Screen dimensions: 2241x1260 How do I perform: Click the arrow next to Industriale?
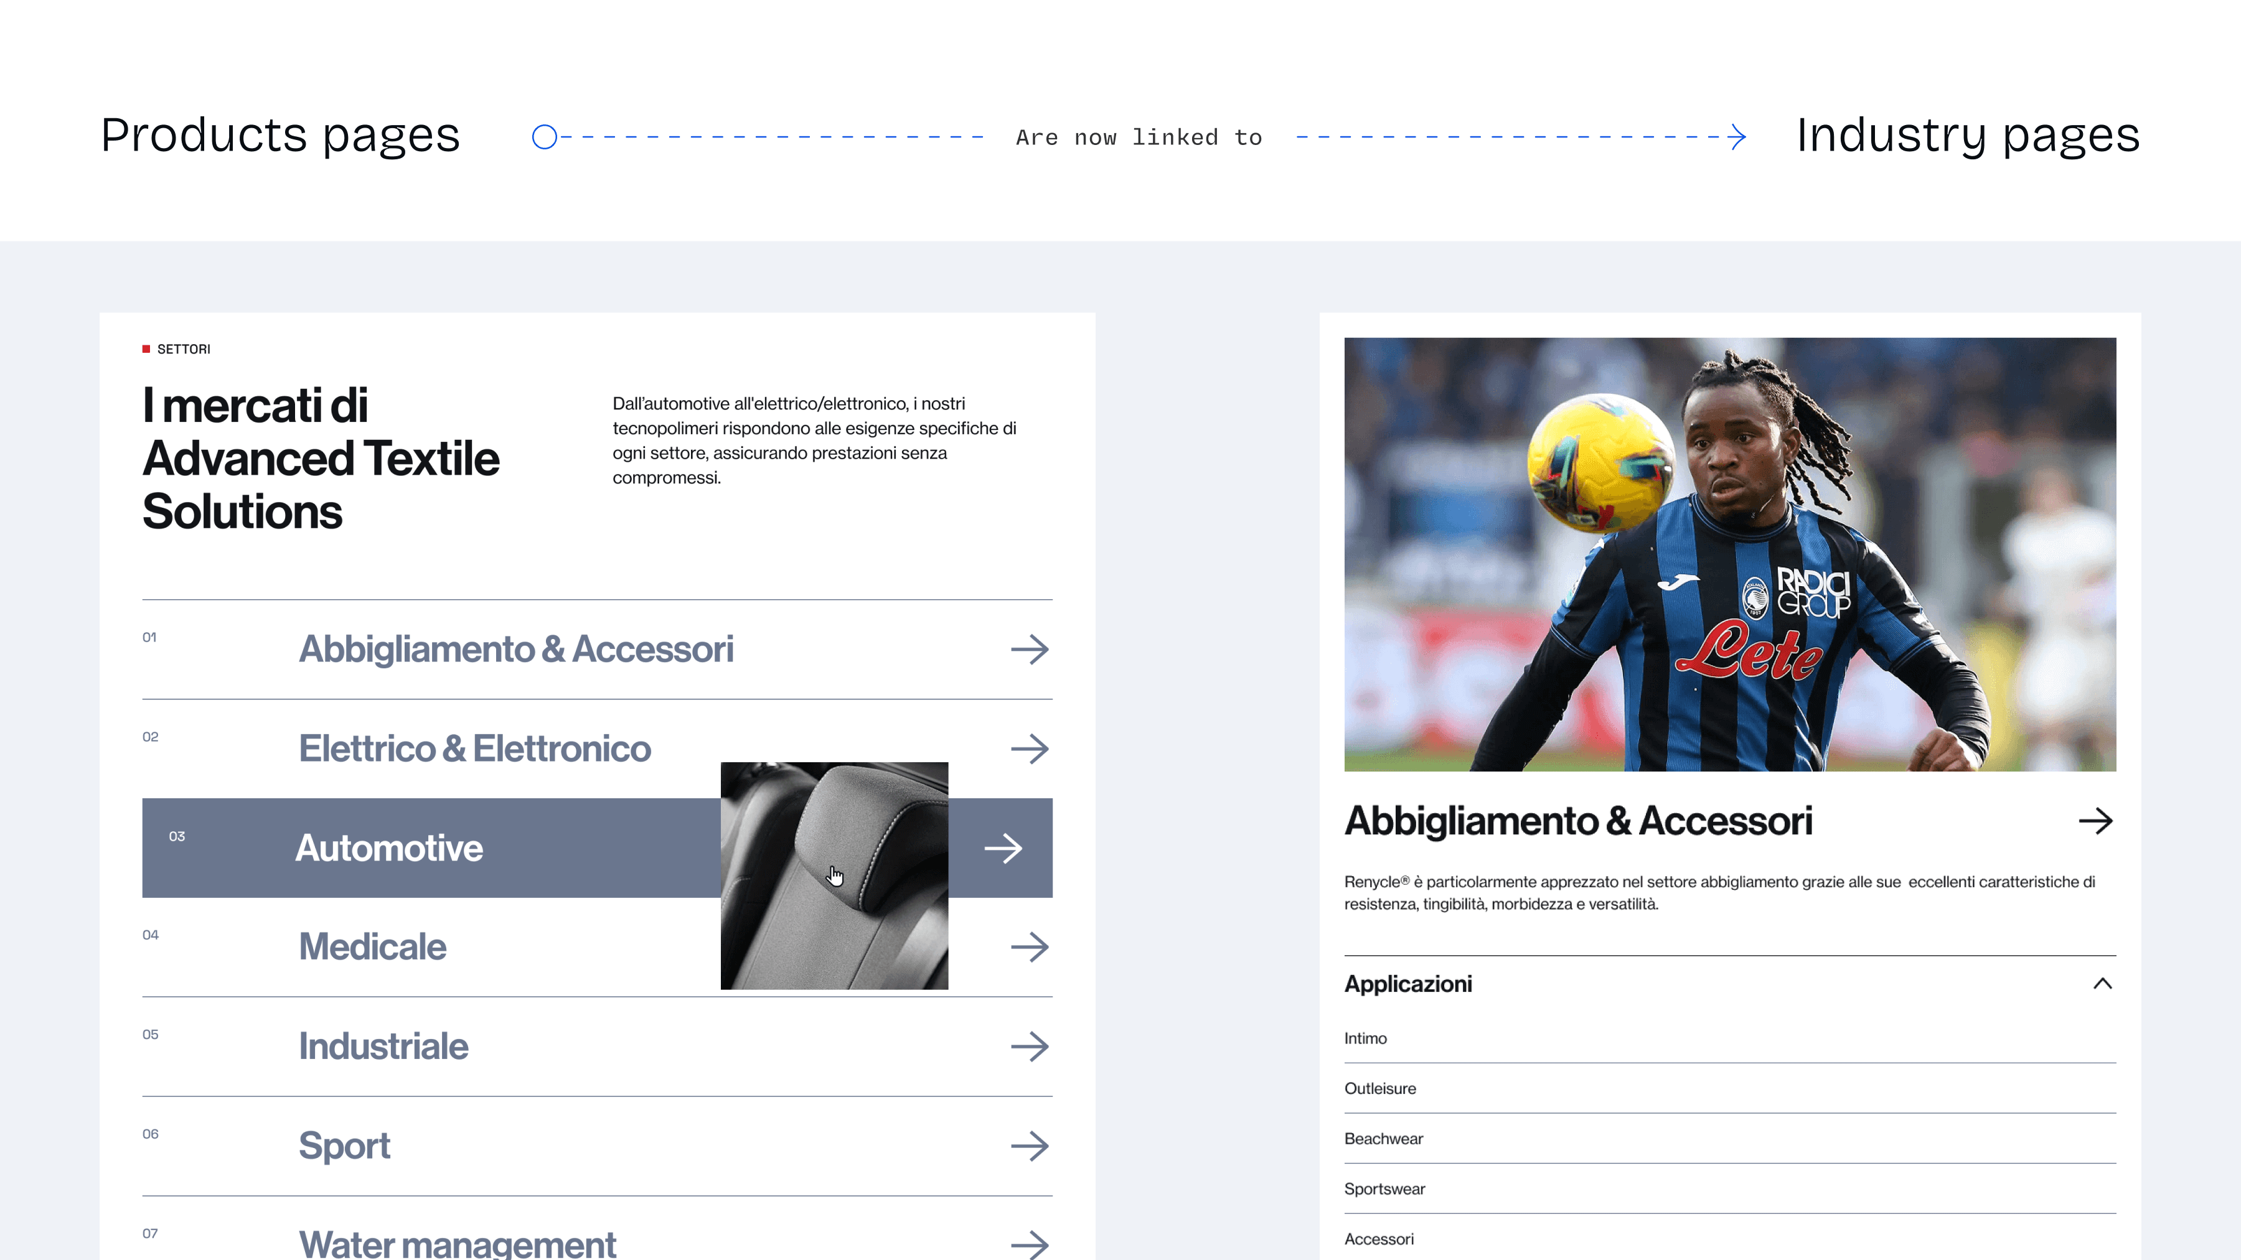(1029, 1046)
